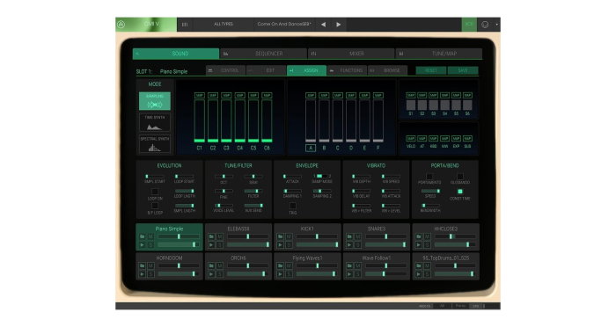Open folder icon on HHCLOSE2 slot
This screenshot has width=616, height=327.
pos(419,236)
